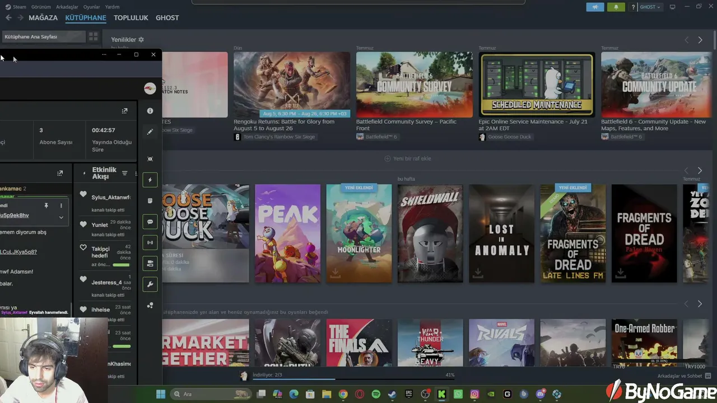The height and width of the screenshot is (403, 717).
Task: Expand the pinned chat message chevron
Action: tap(61, 217)
